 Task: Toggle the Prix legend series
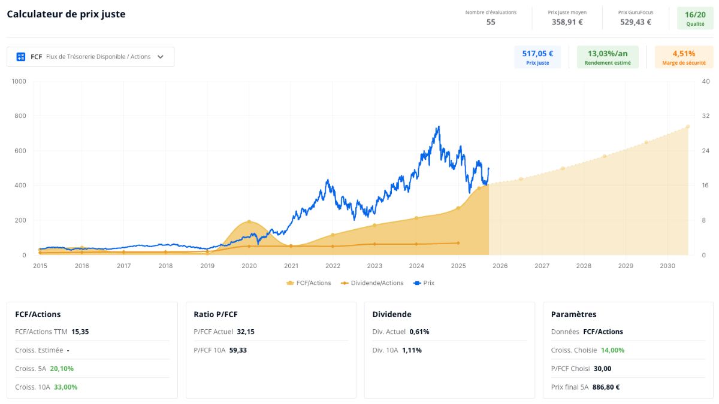(x=424, y=283)
